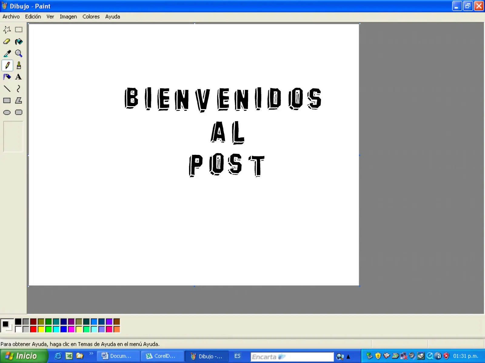Open the Archivo menu
485x363 pixels.
pyautogui.click(x=11, y=17)
